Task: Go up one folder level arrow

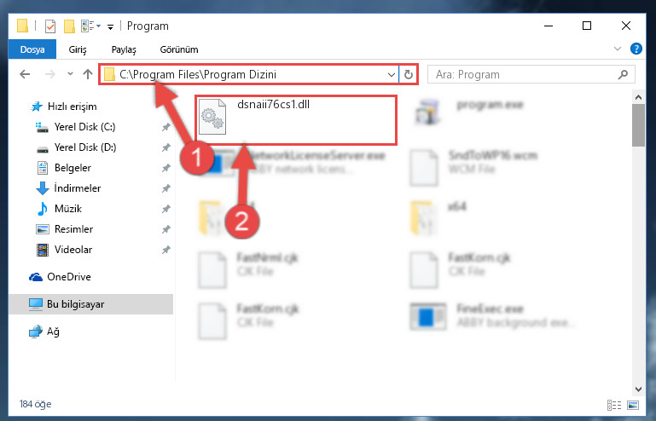Action: pos(88,74)
